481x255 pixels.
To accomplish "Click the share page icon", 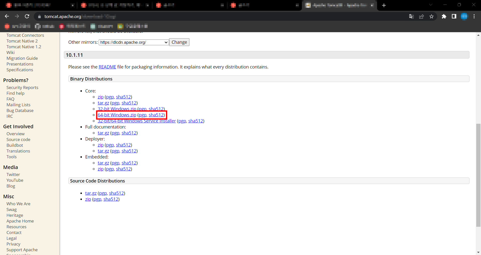I will click(421, 16).
